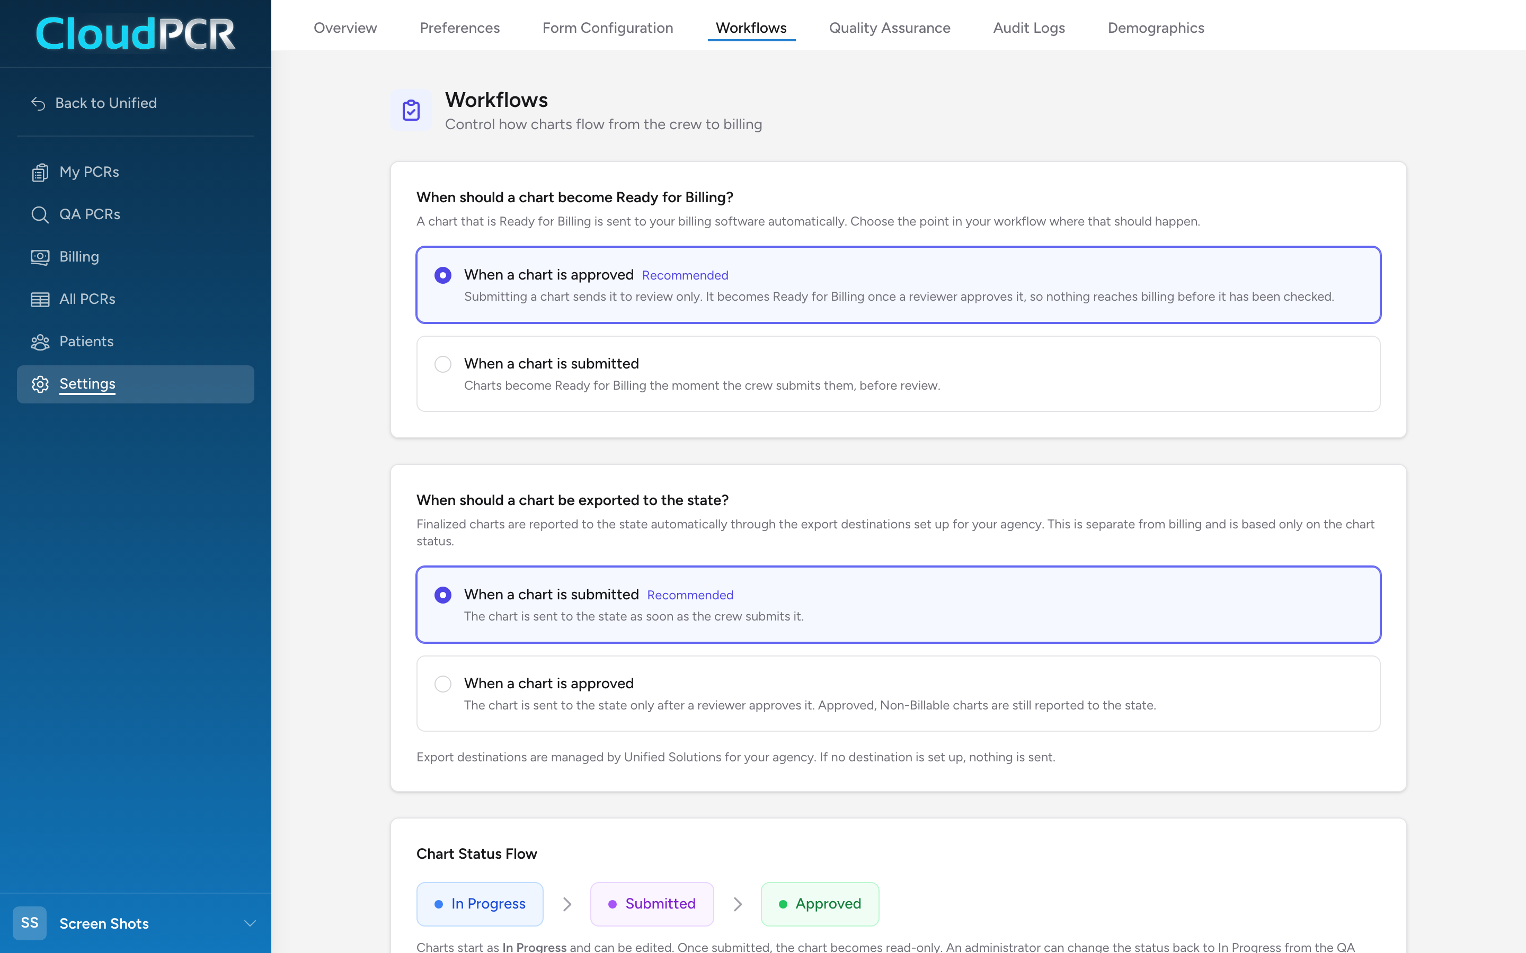This screenshot has width=1526, height=953.
Task: Click the Workflows page title
Action: [x=496, y=100]
